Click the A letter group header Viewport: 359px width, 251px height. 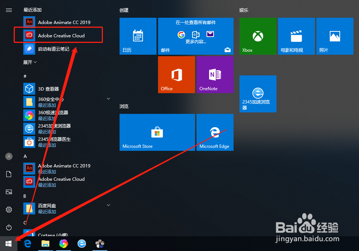click(25, 156)
